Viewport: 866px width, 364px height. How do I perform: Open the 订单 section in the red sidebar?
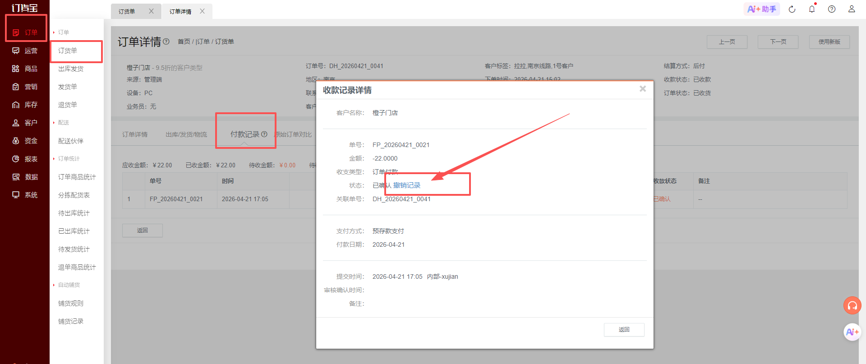click(x=25, y=32)
